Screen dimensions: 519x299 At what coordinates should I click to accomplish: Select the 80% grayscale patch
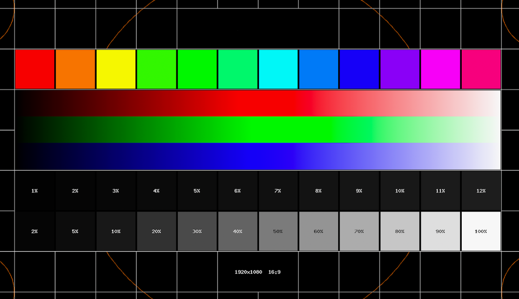tap(400, 231)
